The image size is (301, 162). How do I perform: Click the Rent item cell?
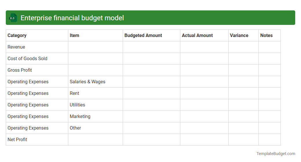click(x=96, y=93)
